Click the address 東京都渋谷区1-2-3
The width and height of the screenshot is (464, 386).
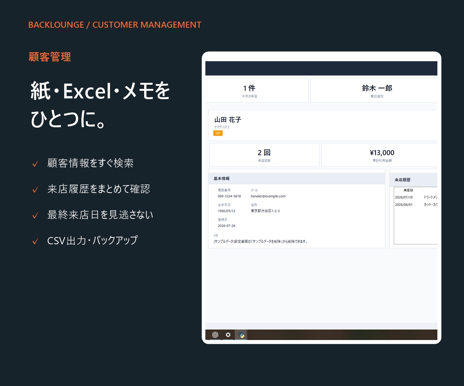[265, 211]
